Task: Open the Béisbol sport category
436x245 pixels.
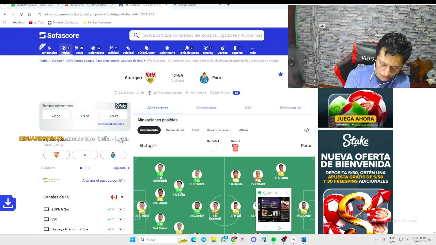Action: pos(113,50)
